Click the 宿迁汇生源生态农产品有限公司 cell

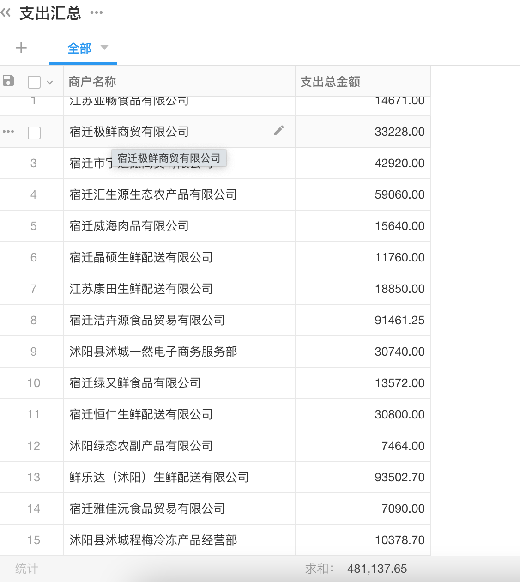pyautogui.click(x=152, y=194)
